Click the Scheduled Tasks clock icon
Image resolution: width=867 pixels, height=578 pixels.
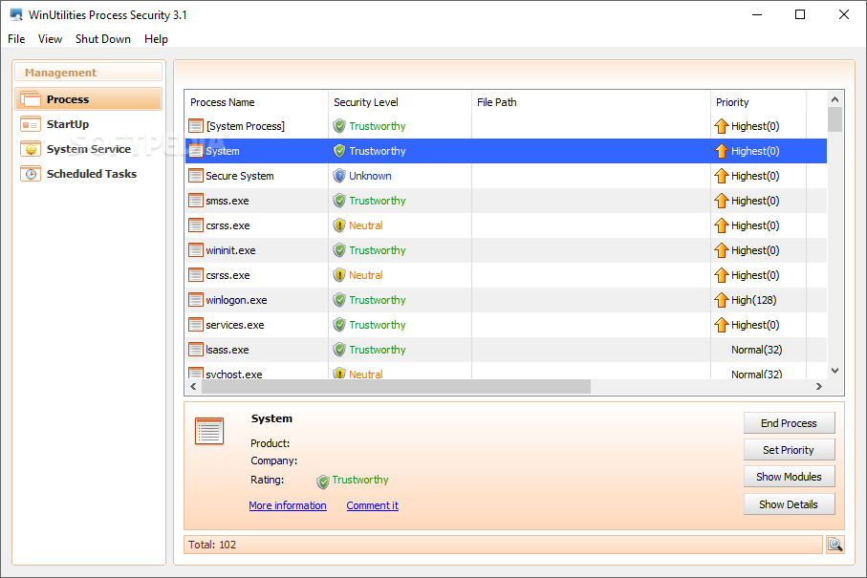(31, 174)
